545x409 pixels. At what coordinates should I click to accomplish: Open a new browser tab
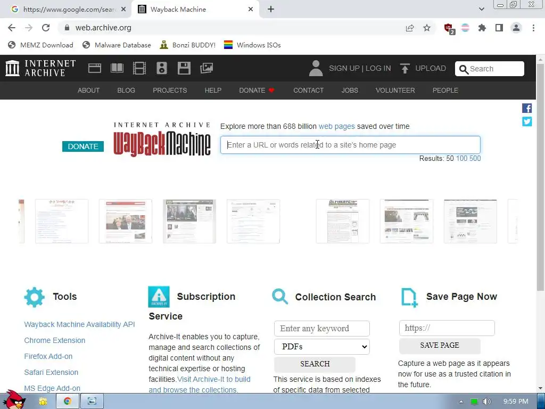[271, 10]
